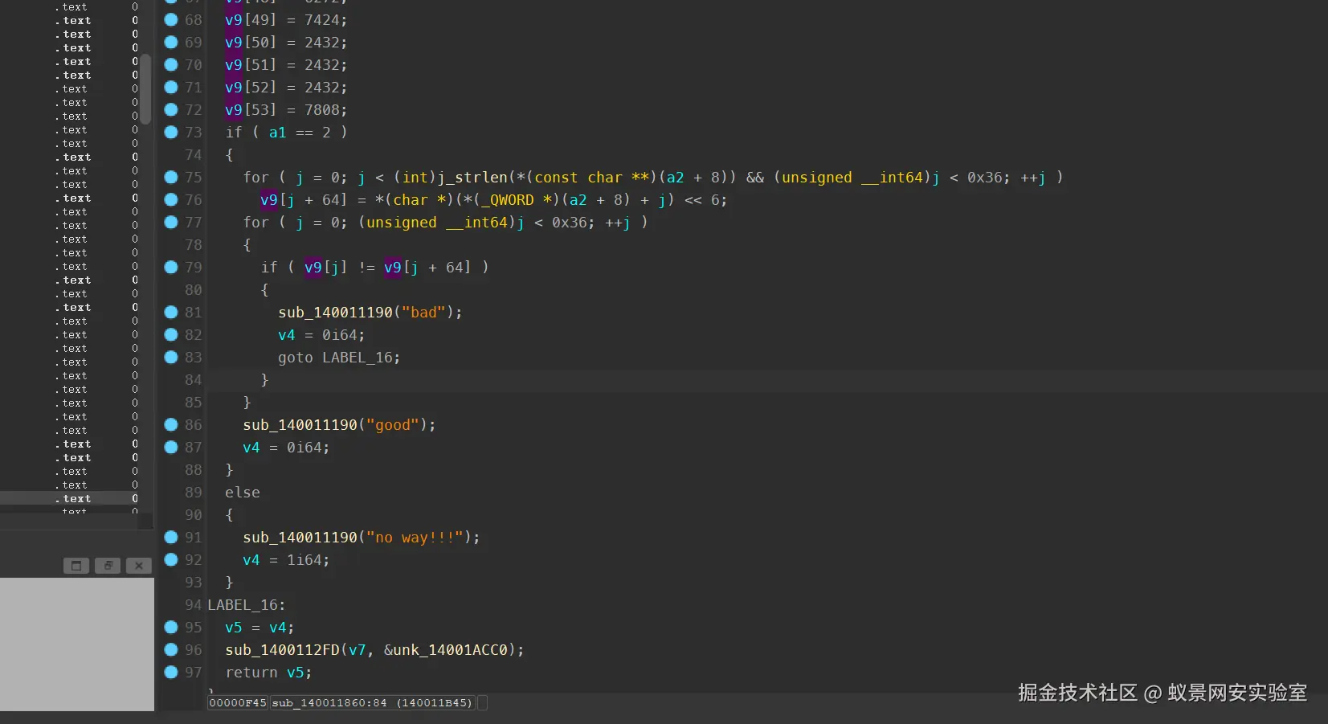This screenshot has height=724, width=1328.
Task: Toggle breakpoint dot on line 79
Action: [x=171, y=267]
